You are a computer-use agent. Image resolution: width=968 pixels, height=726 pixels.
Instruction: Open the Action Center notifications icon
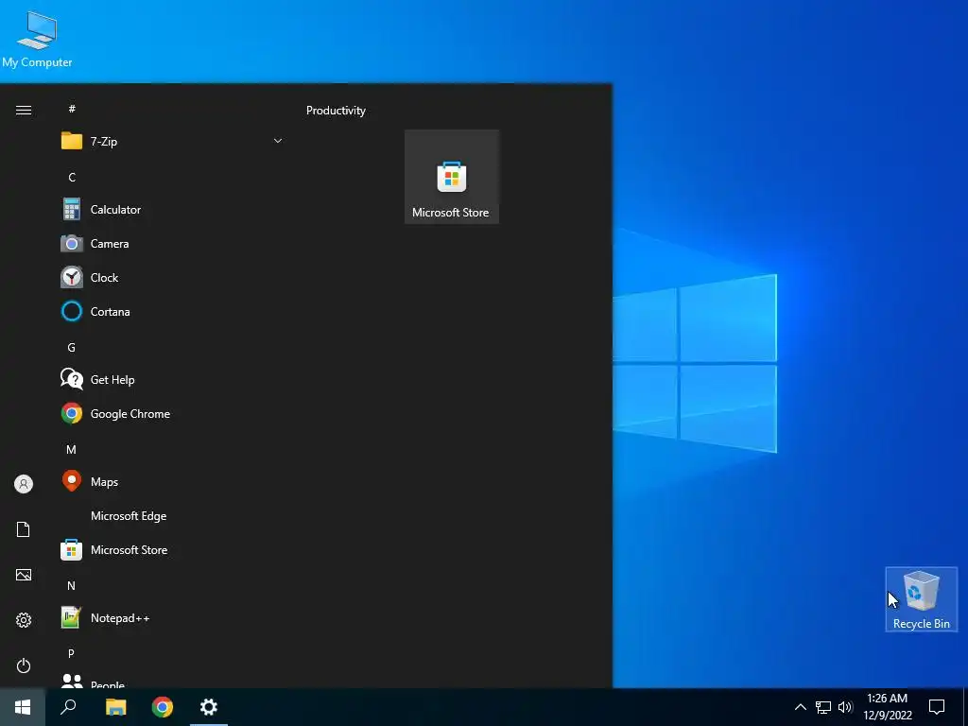[x=937, y=707]
